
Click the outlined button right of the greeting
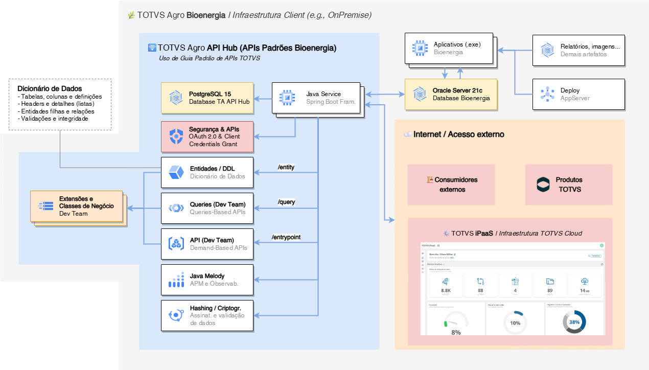pos(595,255)
